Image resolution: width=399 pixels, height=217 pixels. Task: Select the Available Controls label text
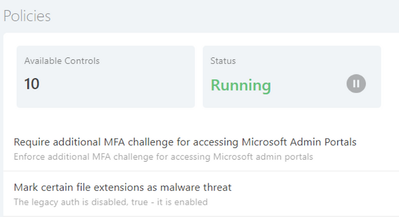click(x=62, y=61)
